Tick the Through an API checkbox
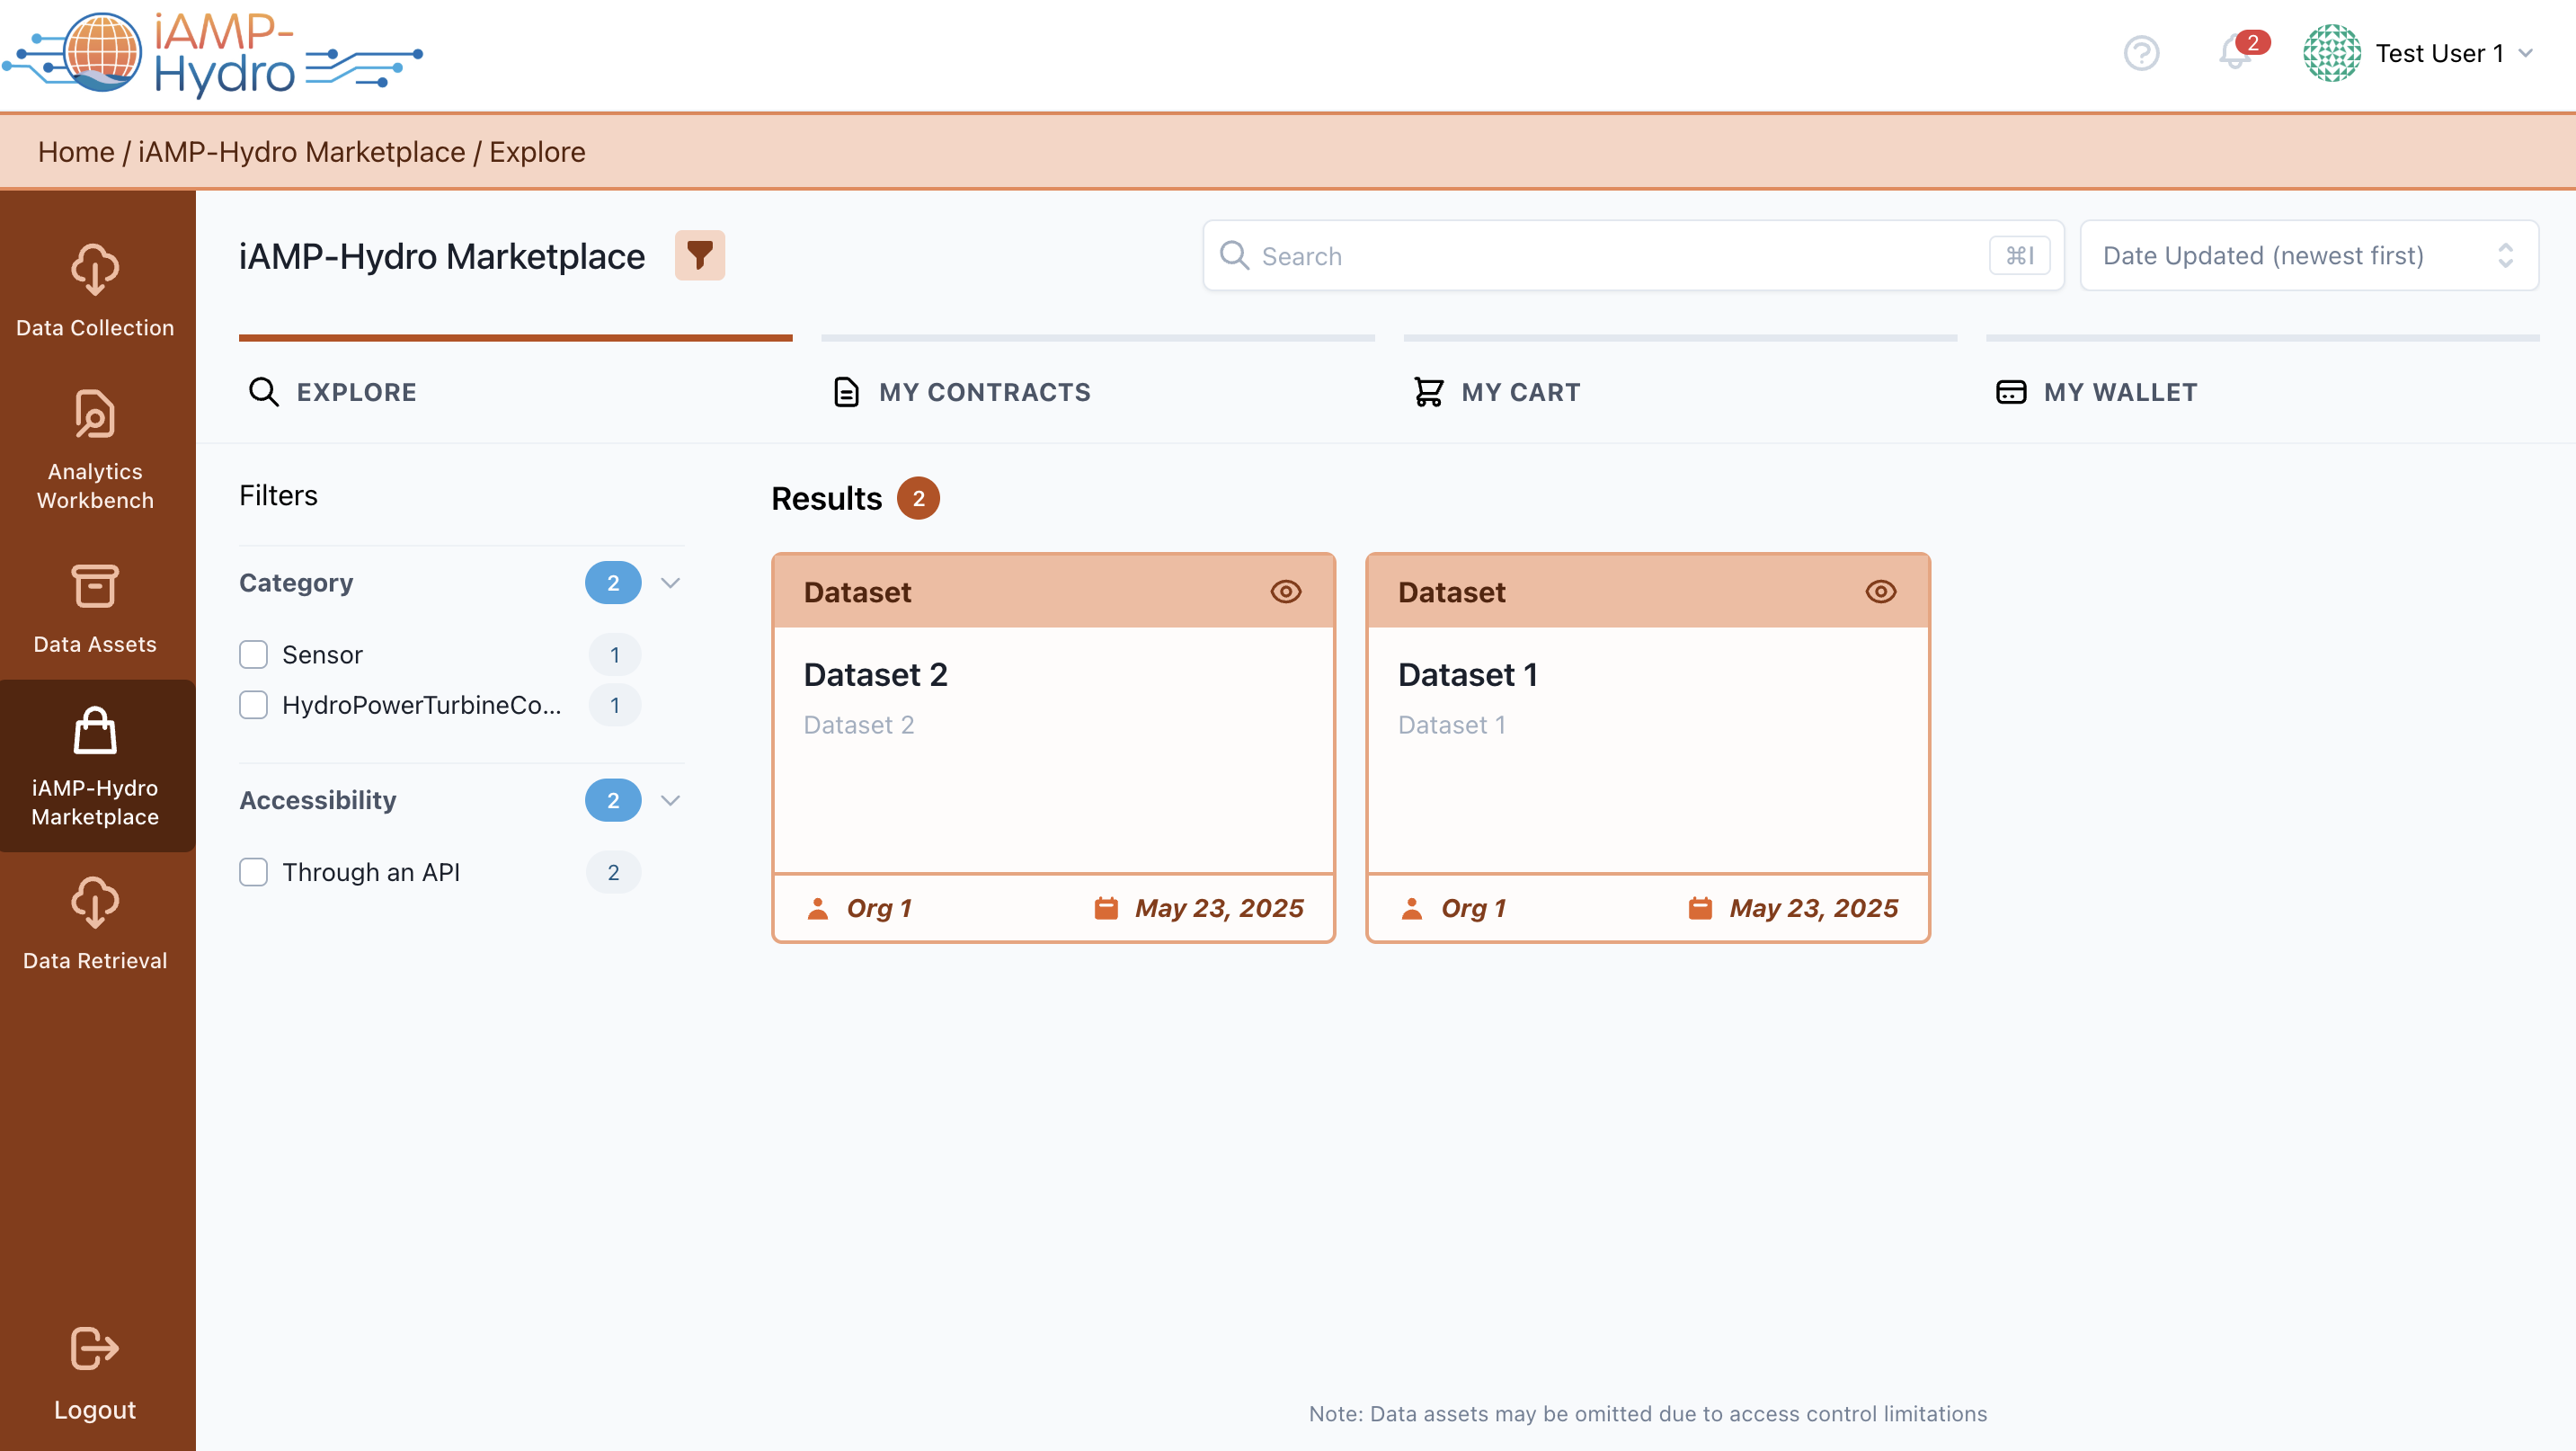Viewport: 2576px width, 1451px height. tap(254, 872)
